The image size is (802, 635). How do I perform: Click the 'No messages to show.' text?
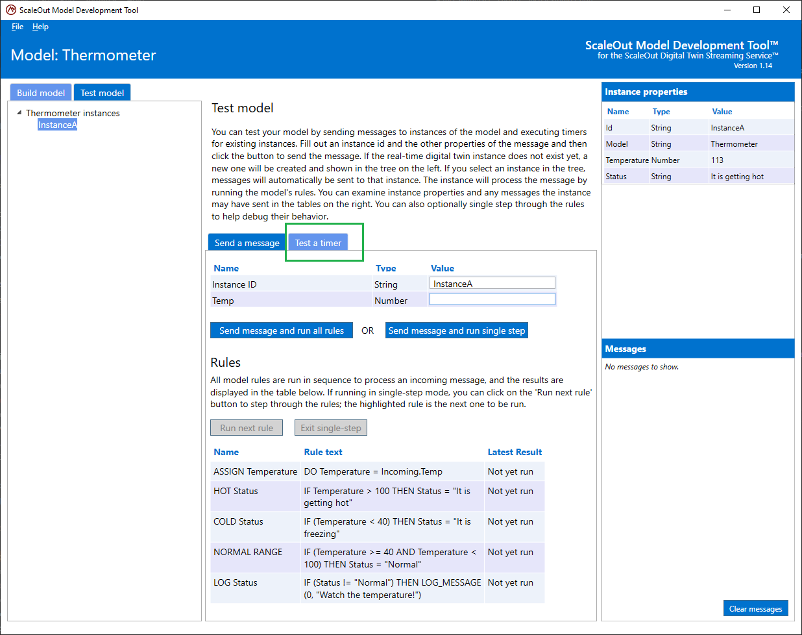pos(642,367)
